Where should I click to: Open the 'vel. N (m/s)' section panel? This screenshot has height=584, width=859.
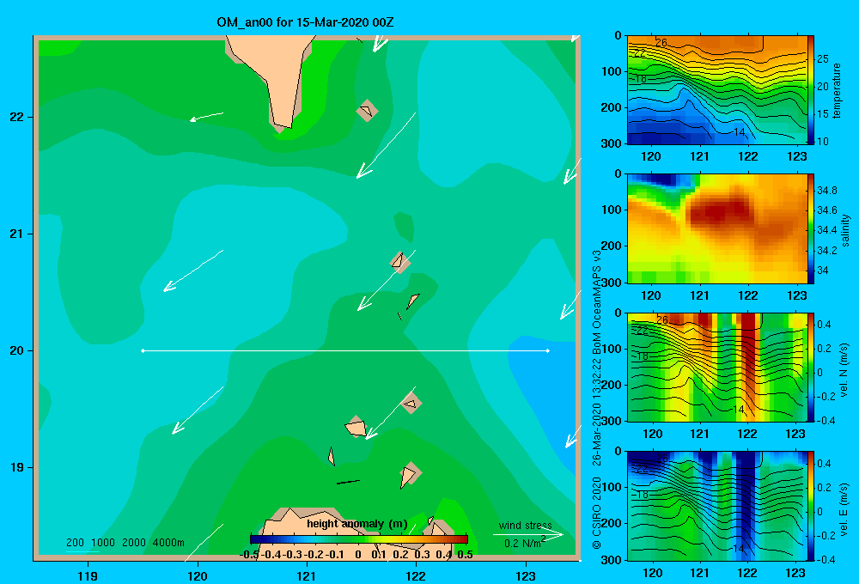[x=716, y=367]
